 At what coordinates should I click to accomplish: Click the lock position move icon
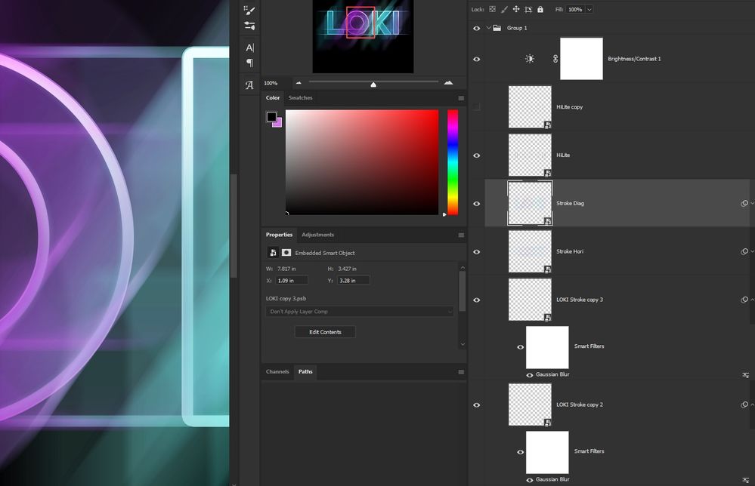tap(515, 9)
